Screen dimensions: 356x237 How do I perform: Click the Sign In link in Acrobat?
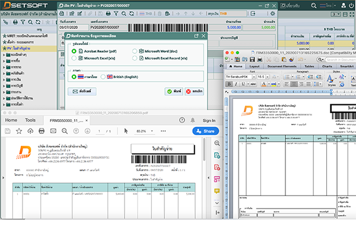pos(209,120)
